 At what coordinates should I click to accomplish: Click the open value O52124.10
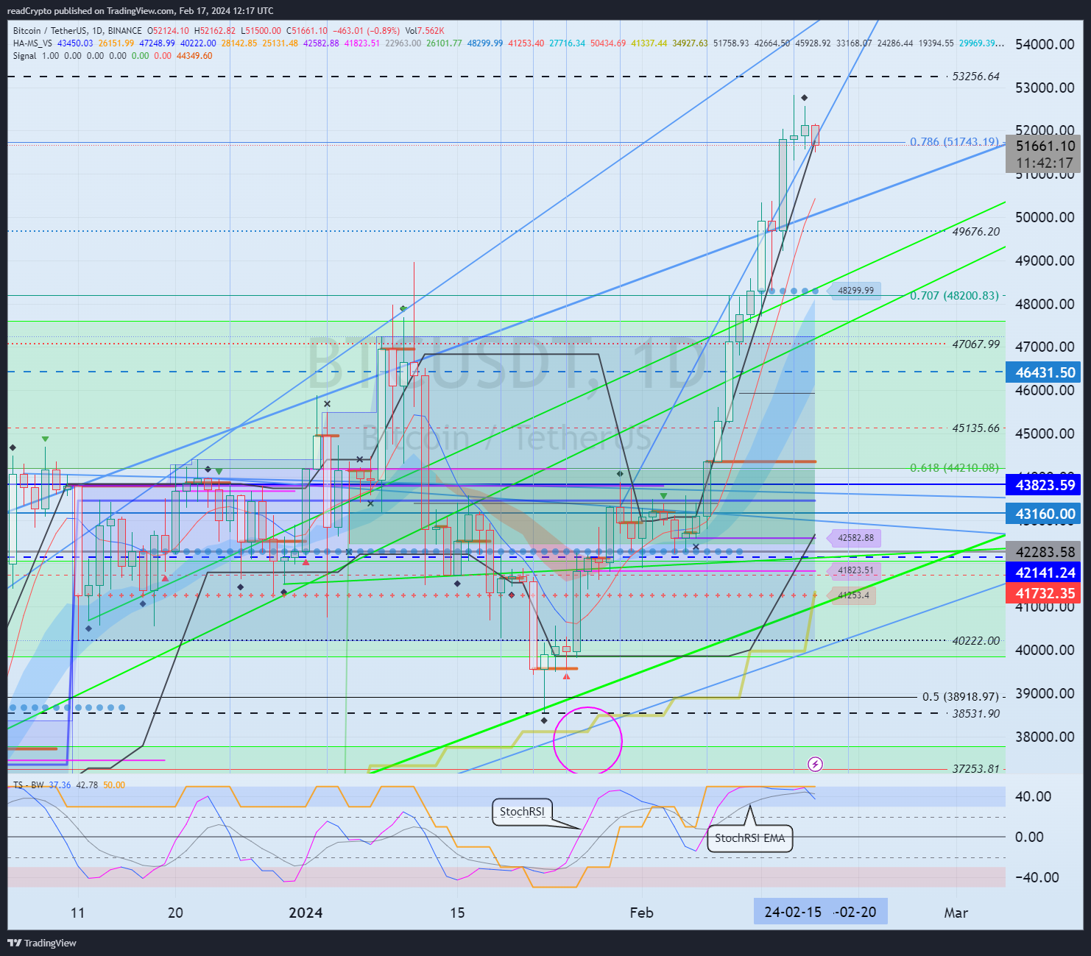(x=169, y=31)
